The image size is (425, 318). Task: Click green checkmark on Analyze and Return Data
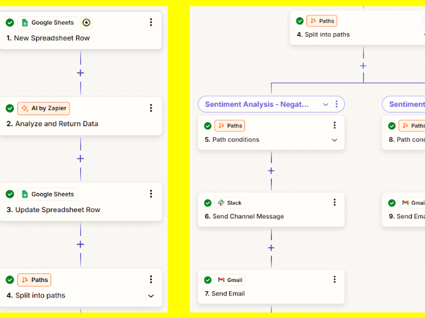click(x=10, y=109)
